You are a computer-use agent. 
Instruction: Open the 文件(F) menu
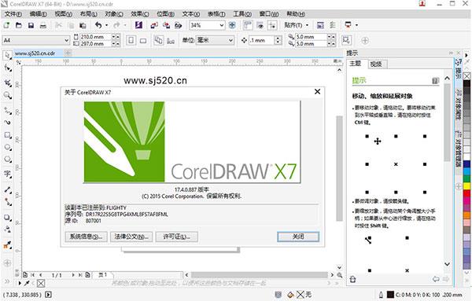pyautogui.click(x=13, y=14)
